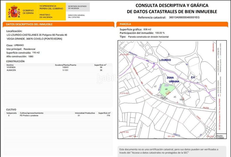The width and height of the screenshot is (231, 157).
Task: Click parcel 47 on the map
Action: click(x=155, y=87)
